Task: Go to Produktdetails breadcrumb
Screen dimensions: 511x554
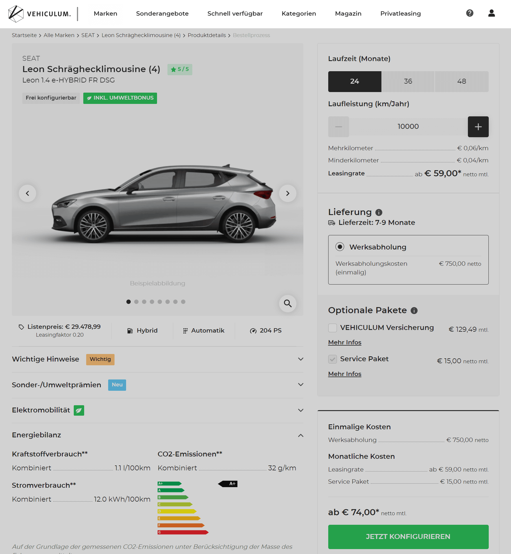Action: coord(207,35)
